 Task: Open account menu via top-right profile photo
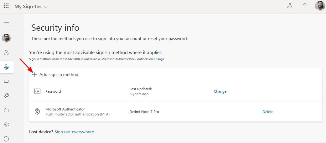(320, 6)
